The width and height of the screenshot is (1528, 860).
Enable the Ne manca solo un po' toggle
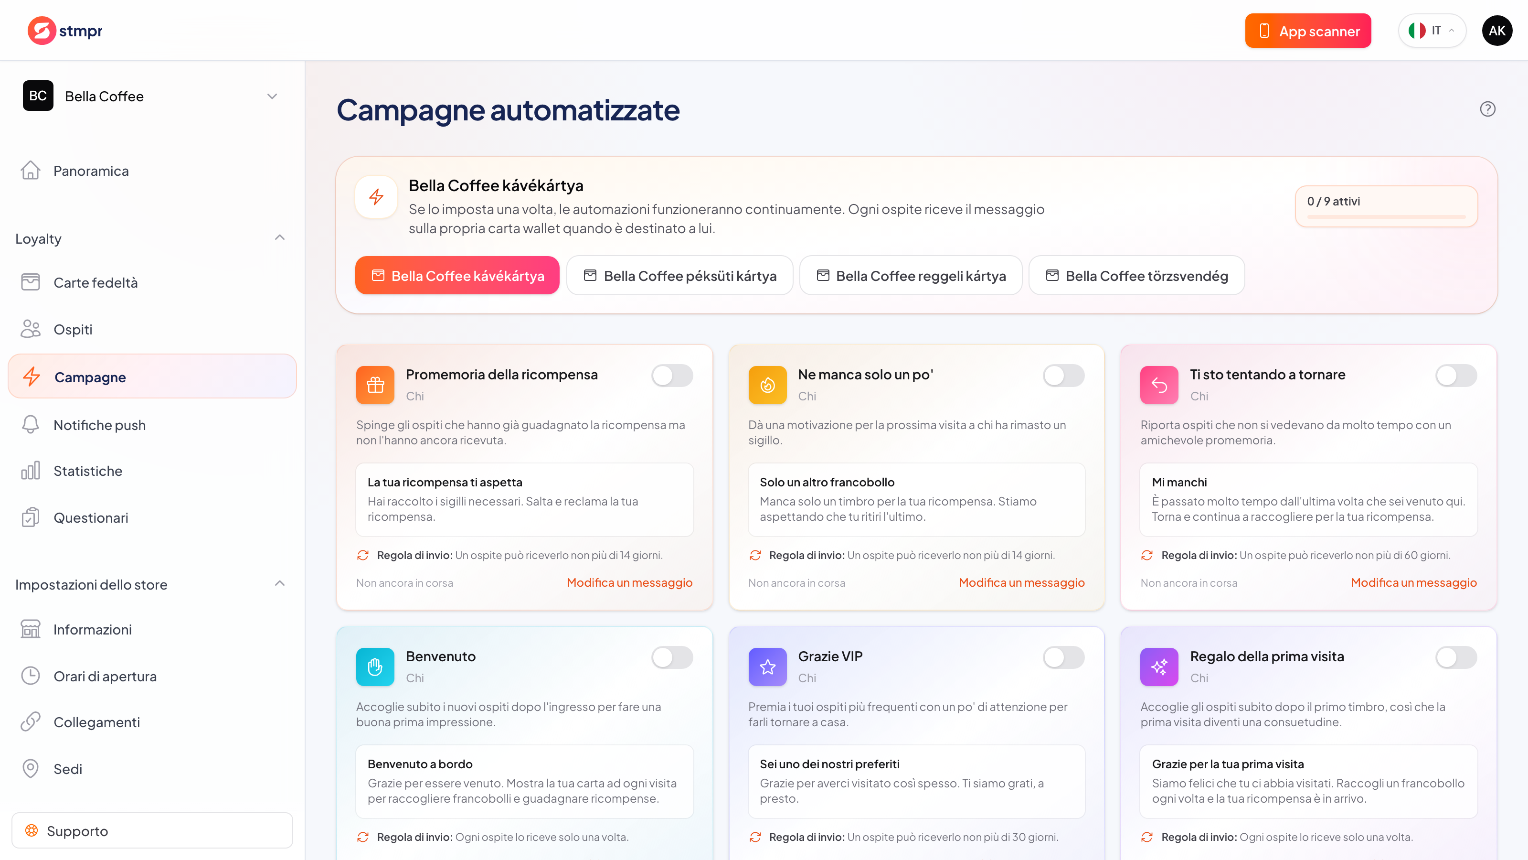point(1063,375)
